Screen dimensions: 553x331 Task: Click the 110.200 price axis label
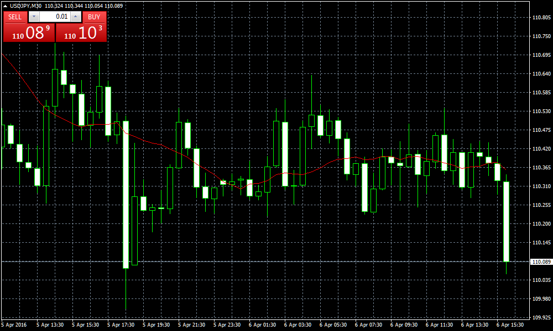pyautogui.click(x=541, y=224)
